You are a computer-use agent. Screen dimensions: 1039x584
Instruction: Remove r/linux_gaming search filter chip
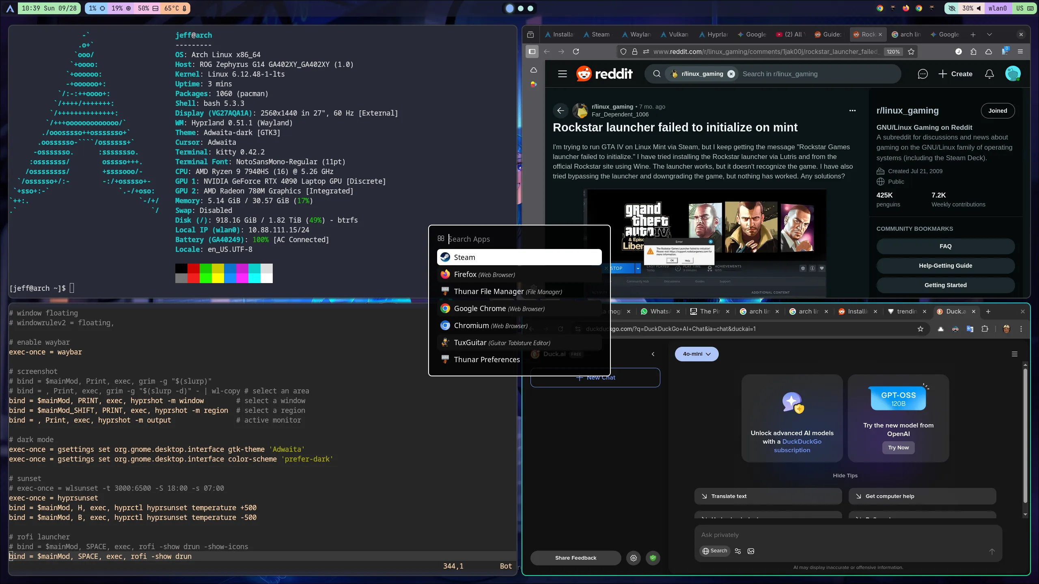pyautogui.click(x=731, y=74)
